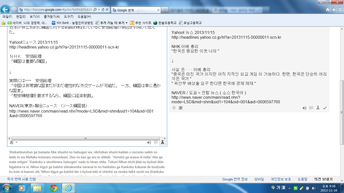Image resolution: width=344 pixels, height=193 pixels.
Task: Click the 漢 Hanja conversion IME button
Action: click(283, 187)
